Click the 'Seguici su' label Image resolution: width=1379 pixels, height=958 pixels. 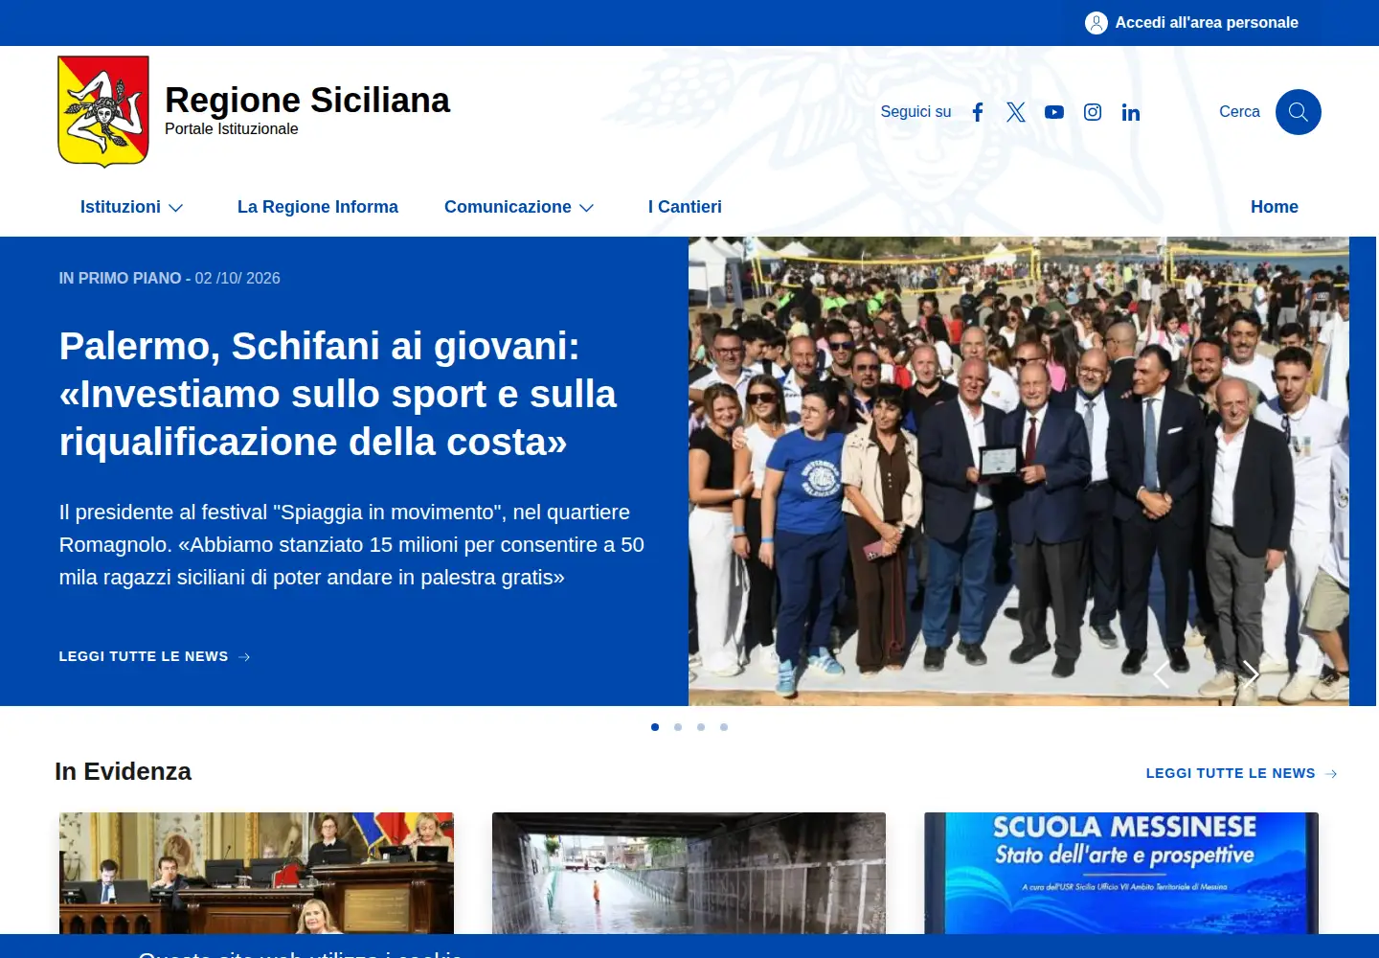click(916, 112)
